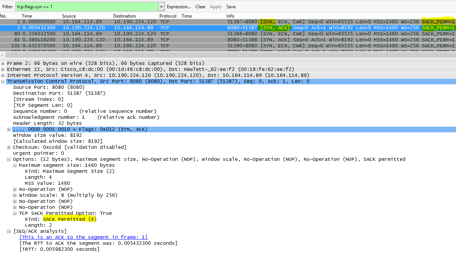This screenshot has height=253, width=456.
Task: Collapse the SEQ/ACK analysis section
Action: [x=8, y=231]
